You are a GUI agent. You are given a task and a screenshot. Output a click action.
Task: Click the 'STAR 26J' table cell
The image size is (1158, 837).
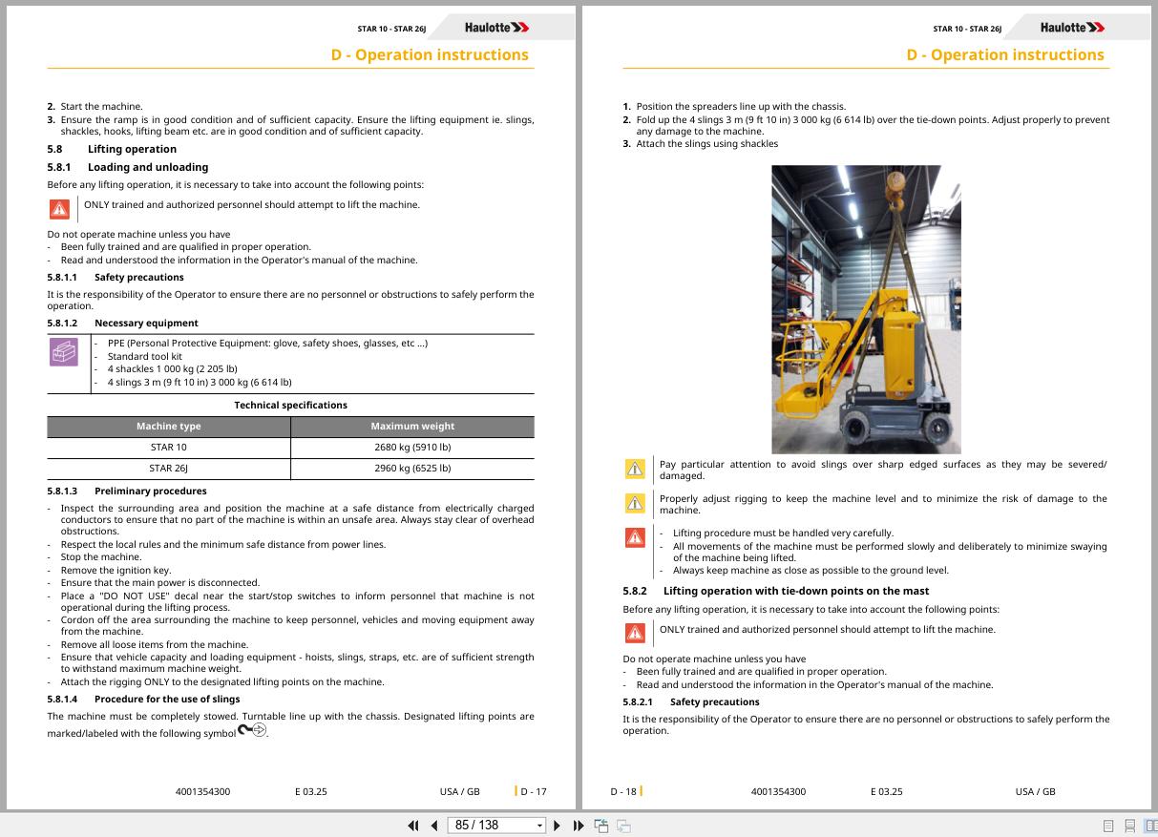click(169, 468)
